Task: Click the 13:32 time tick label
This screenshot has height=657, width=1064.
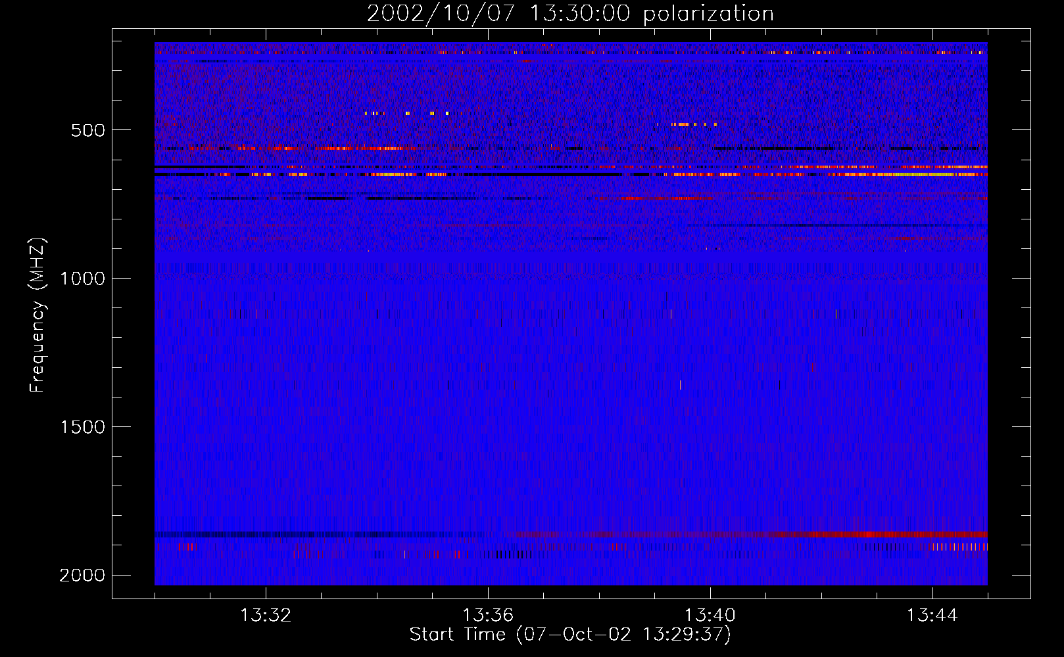Action: (266, 616)
